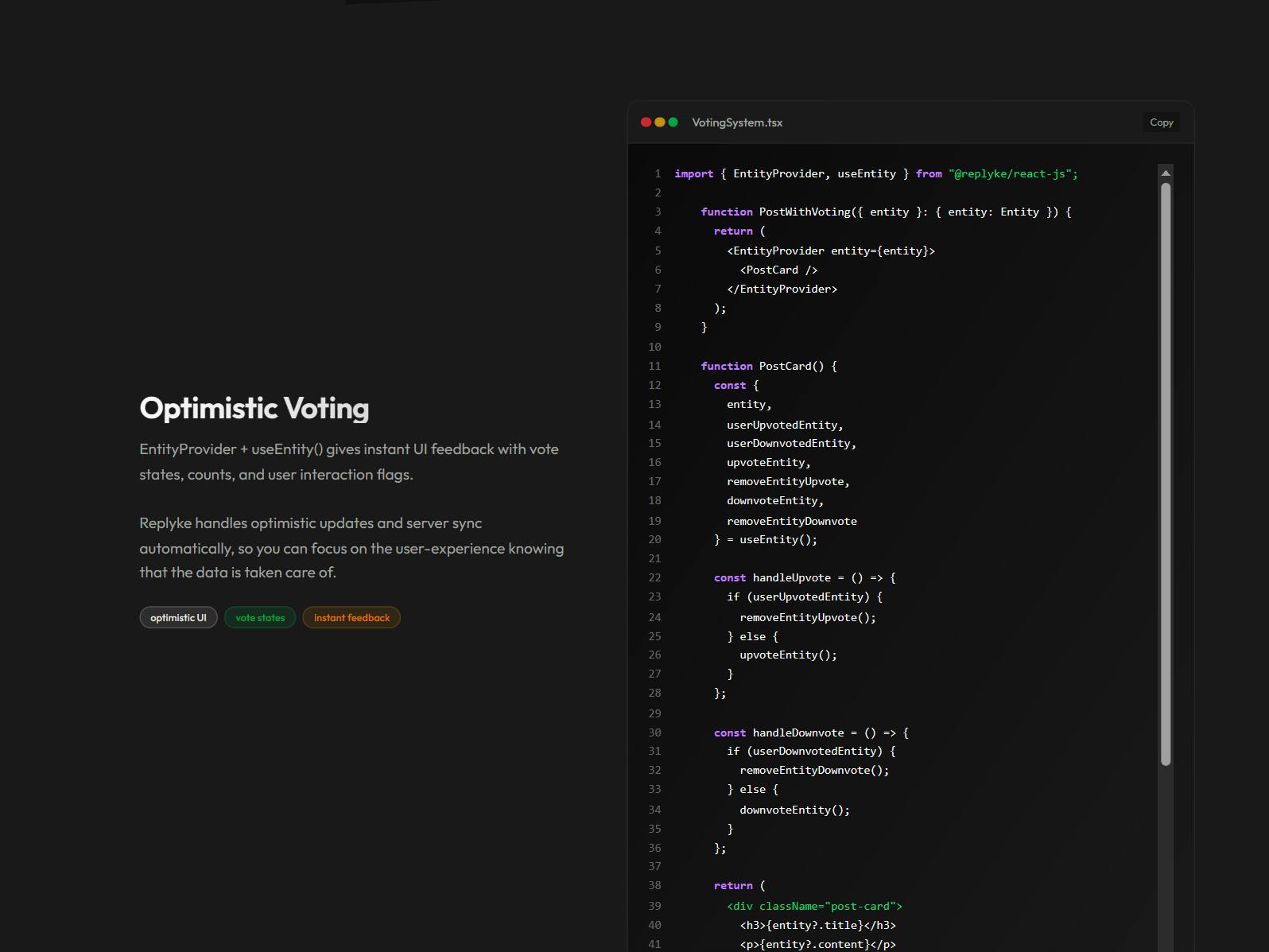Viewport: 1269px width, 952px height.
Task: Click userDownvotedEntity, on line 15
Action: pos(791,443)
